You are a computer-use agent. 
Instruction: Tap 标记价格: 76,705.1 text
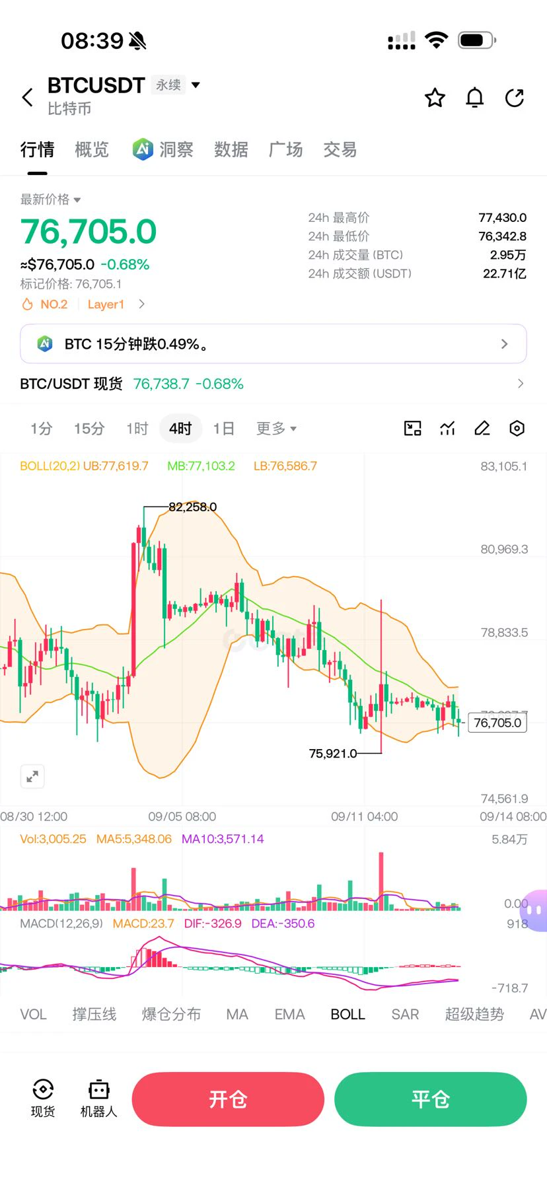(71, 284)
